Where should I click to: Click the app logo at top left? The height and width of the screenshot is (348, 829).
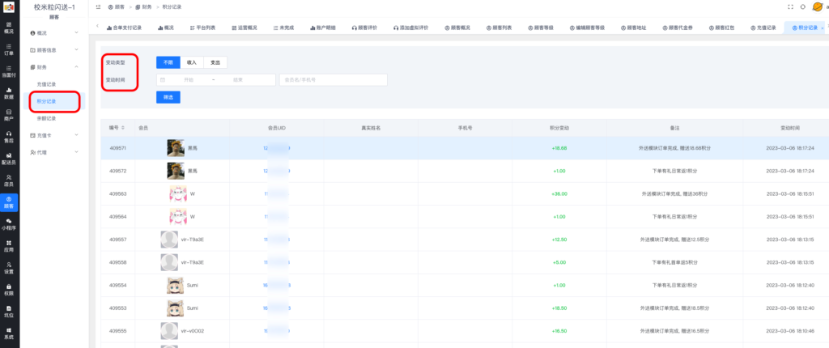(x=9, y=7)
